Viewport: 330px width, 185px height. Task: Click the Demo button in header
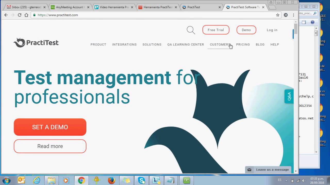[246, 30]
